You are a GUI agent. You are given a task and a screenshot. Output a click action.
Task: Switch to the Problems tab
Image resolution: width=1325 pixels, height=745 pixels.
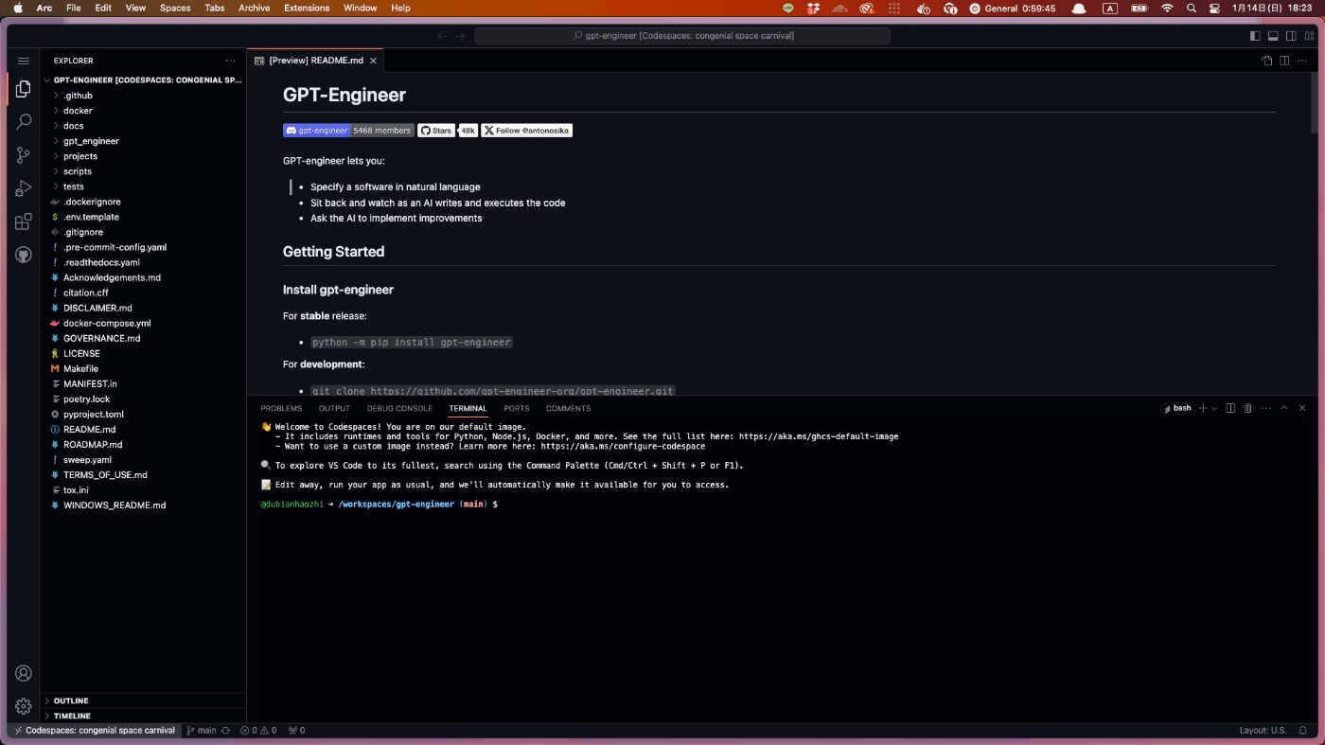pos(281,408)
